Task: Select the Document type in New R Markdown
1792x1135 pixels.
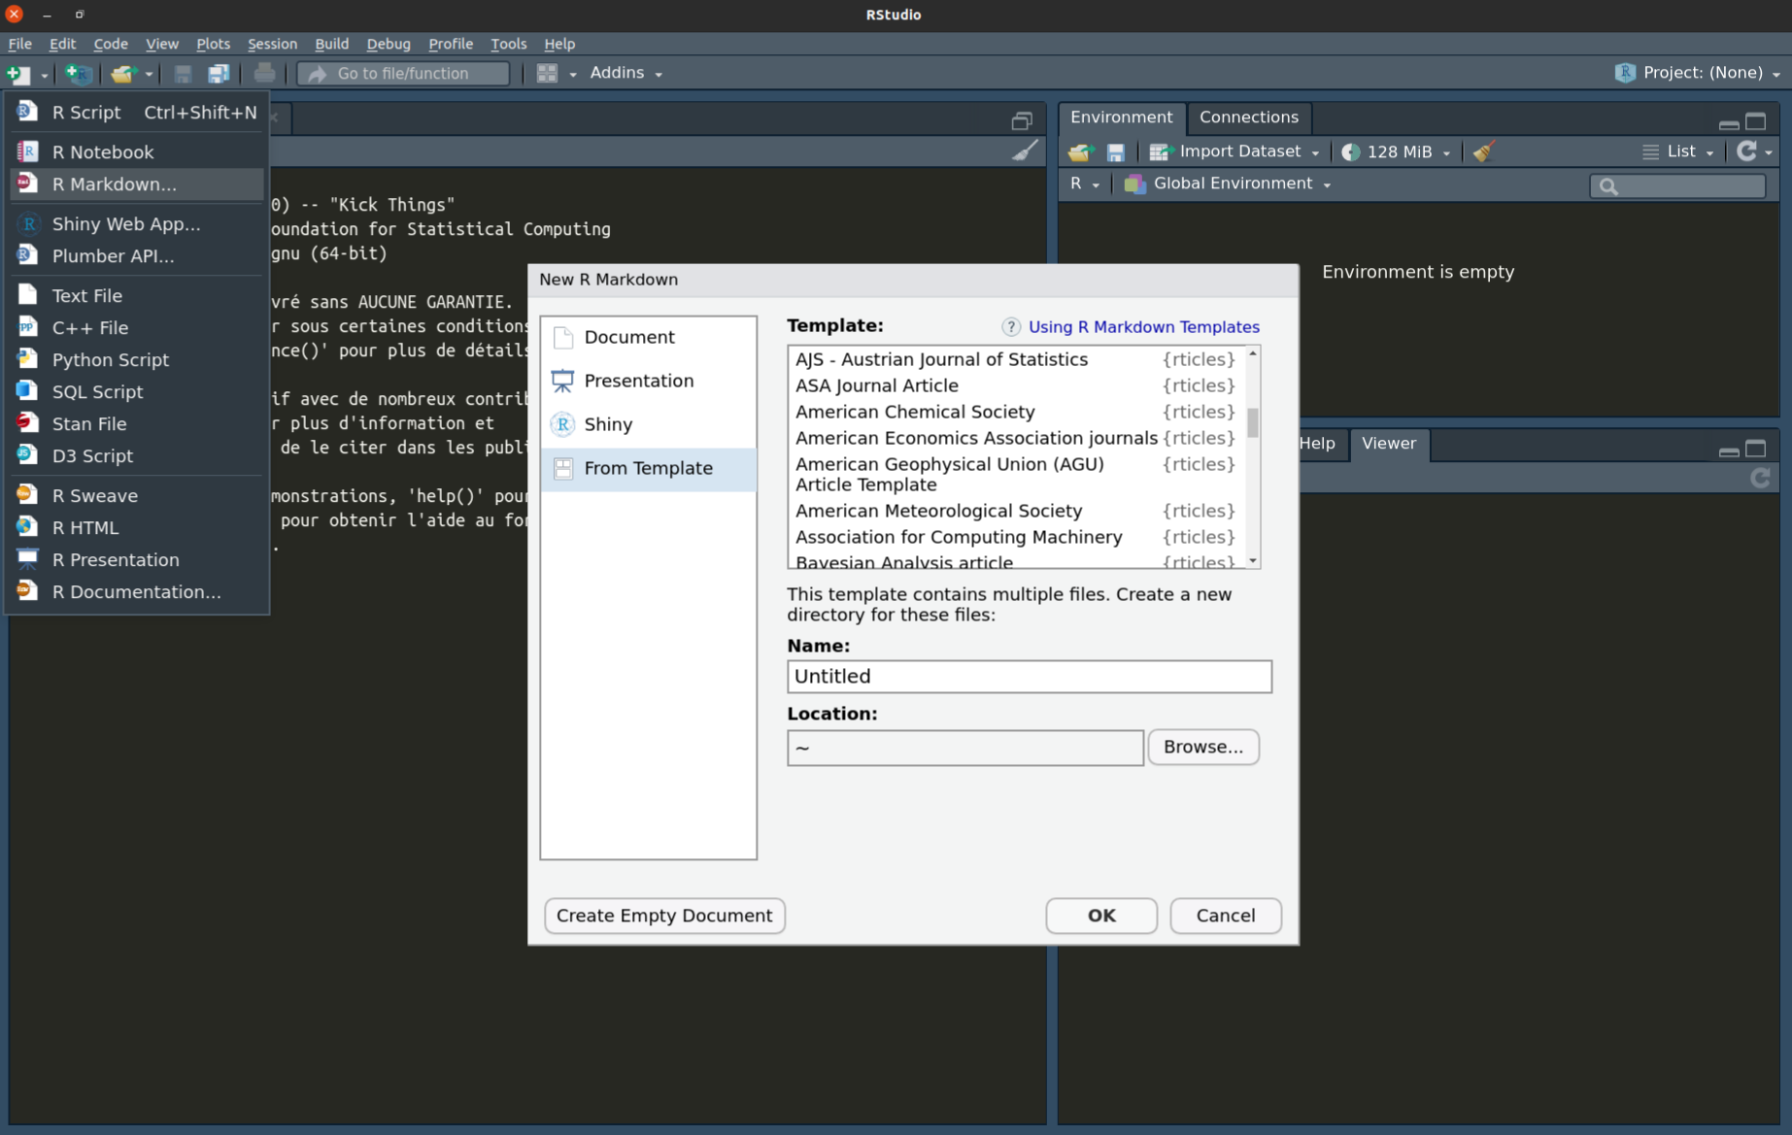Action: pyautogui.click(x=649, y=337)
